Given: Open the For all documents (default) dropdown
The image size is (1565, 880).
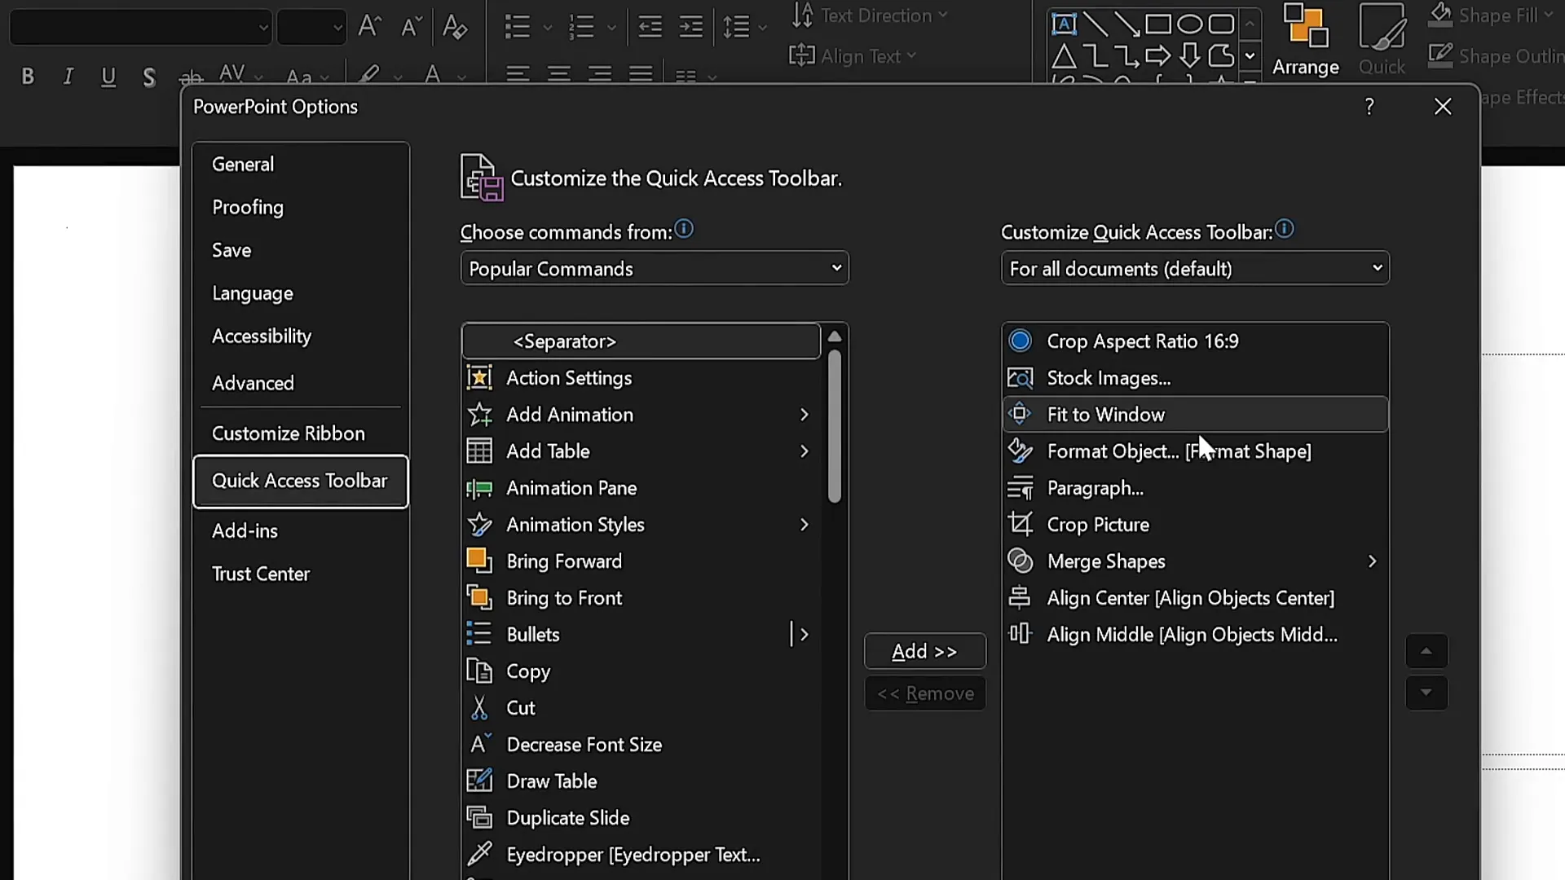Looking at the screenshot, I should pyautogui.click(x=1194, y=268).
